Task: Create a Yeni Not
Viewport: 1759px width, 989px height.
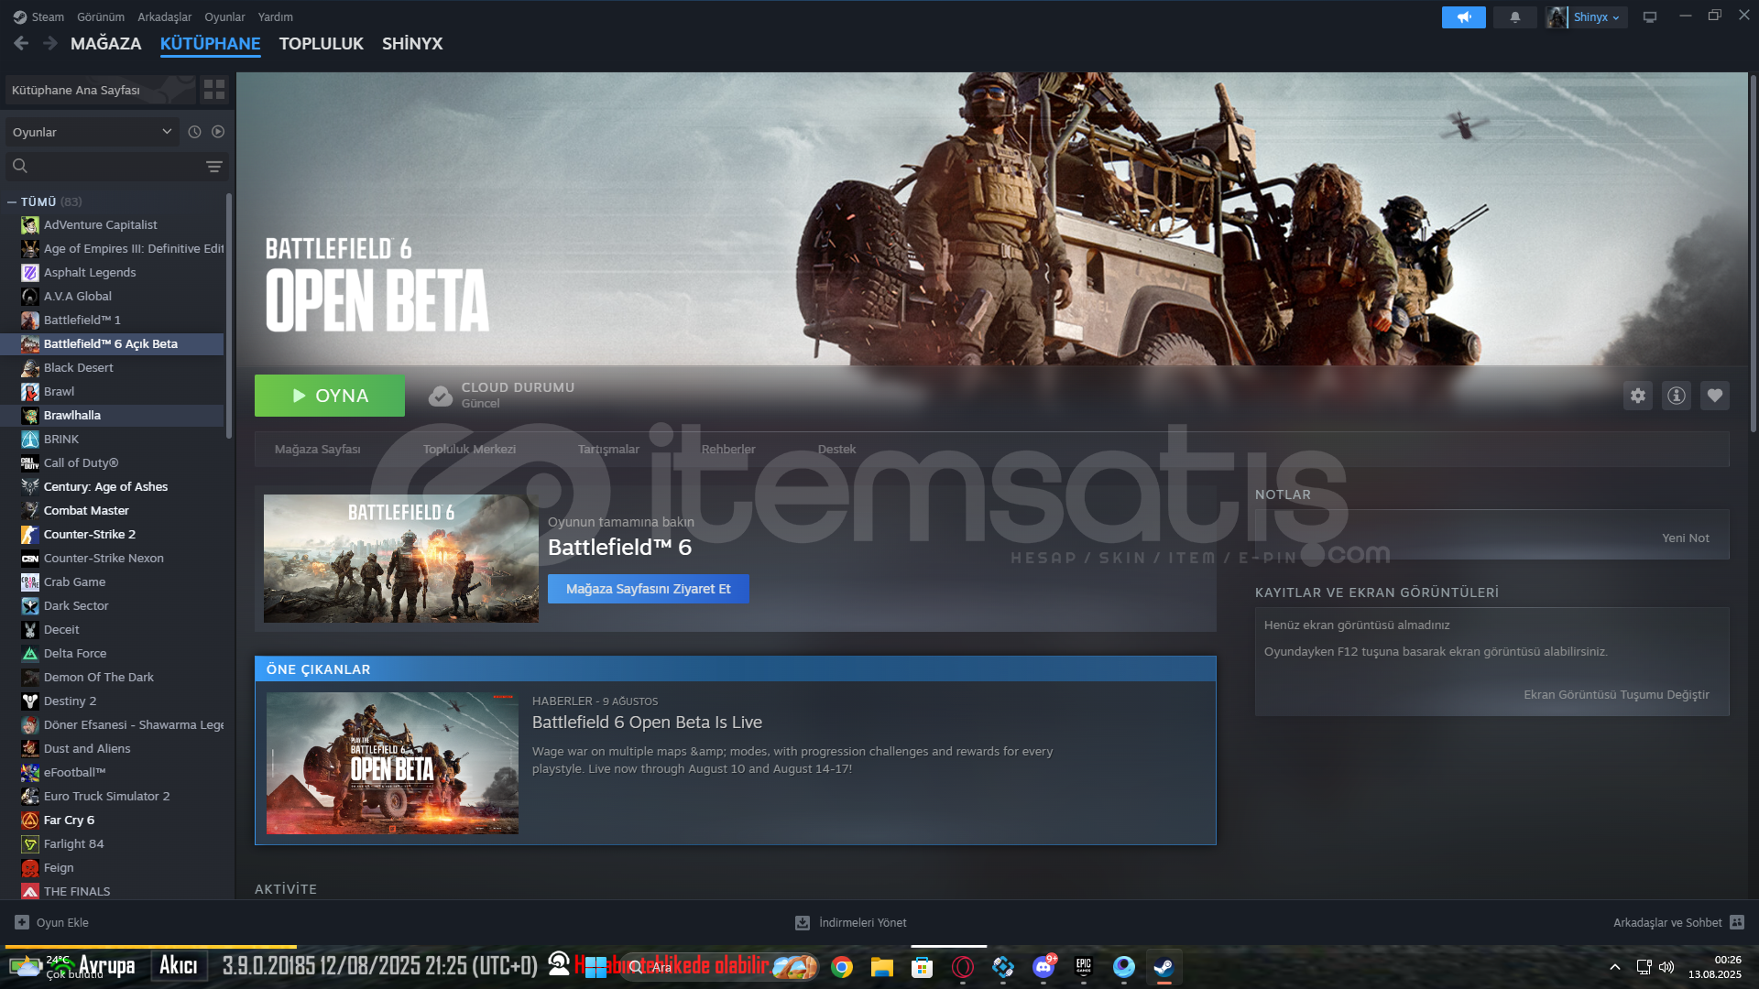Action: click(1685, 538)
